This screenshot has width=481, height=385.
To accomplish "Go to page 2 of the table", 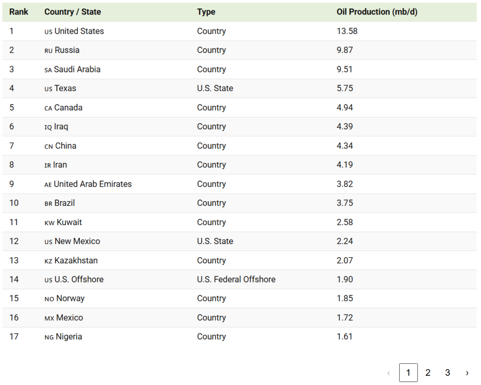I will point(427,373).
